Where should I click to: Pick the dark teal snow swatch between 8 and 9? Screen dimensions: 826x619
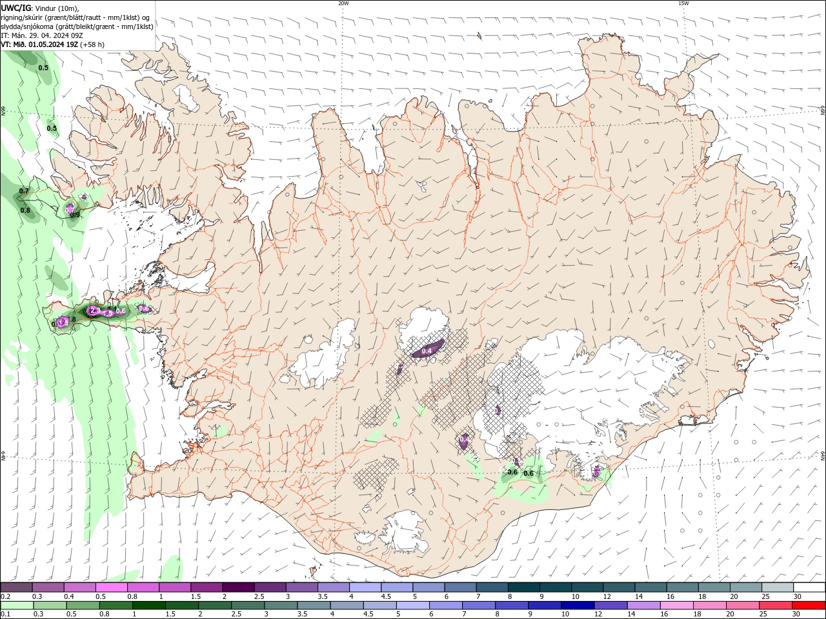pyautogui.click(x=523, y=587)
